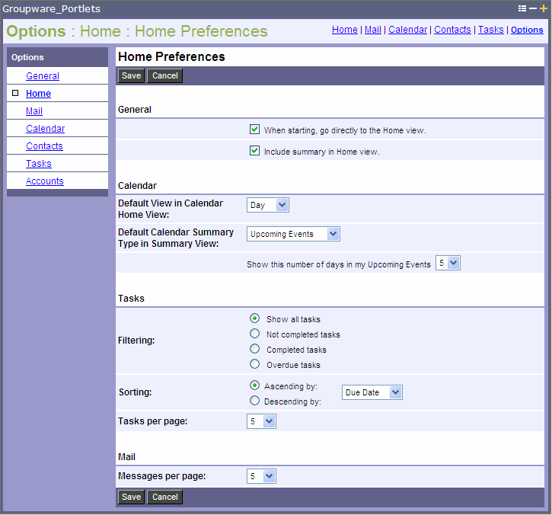Click the top Save button

[x=131, y=75]
